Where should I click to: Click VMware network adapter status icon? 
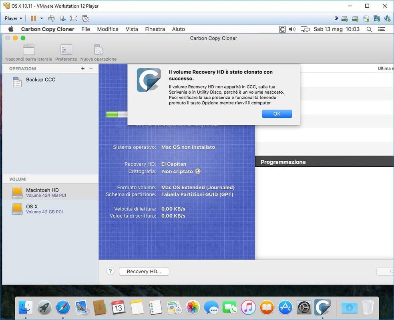pyautogui.click(x=377, y=18)
